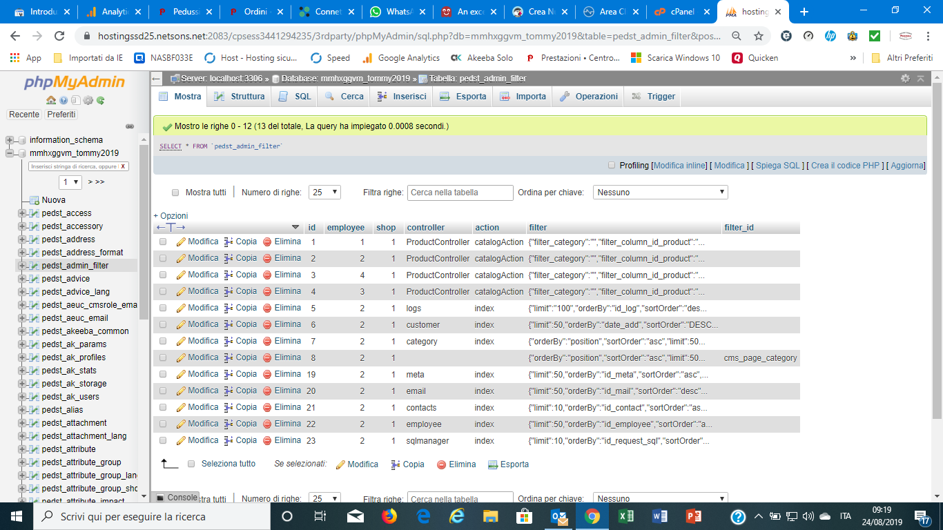Go to the Cerca tab
This screenshot has height=530, width=943.
[344, 97]
